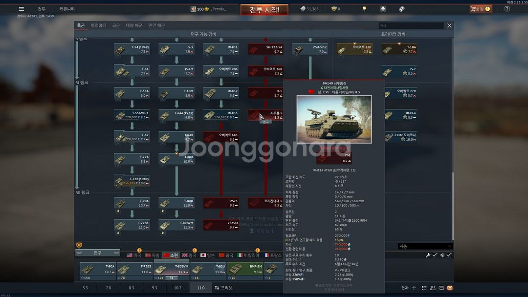Open the hamburger main menu

tap(21, 9)
